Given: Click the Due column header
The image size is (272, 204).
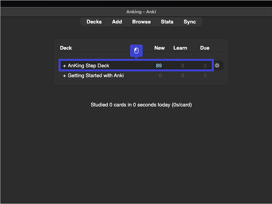Looking at the screenshot, I should tap(205, 48).
